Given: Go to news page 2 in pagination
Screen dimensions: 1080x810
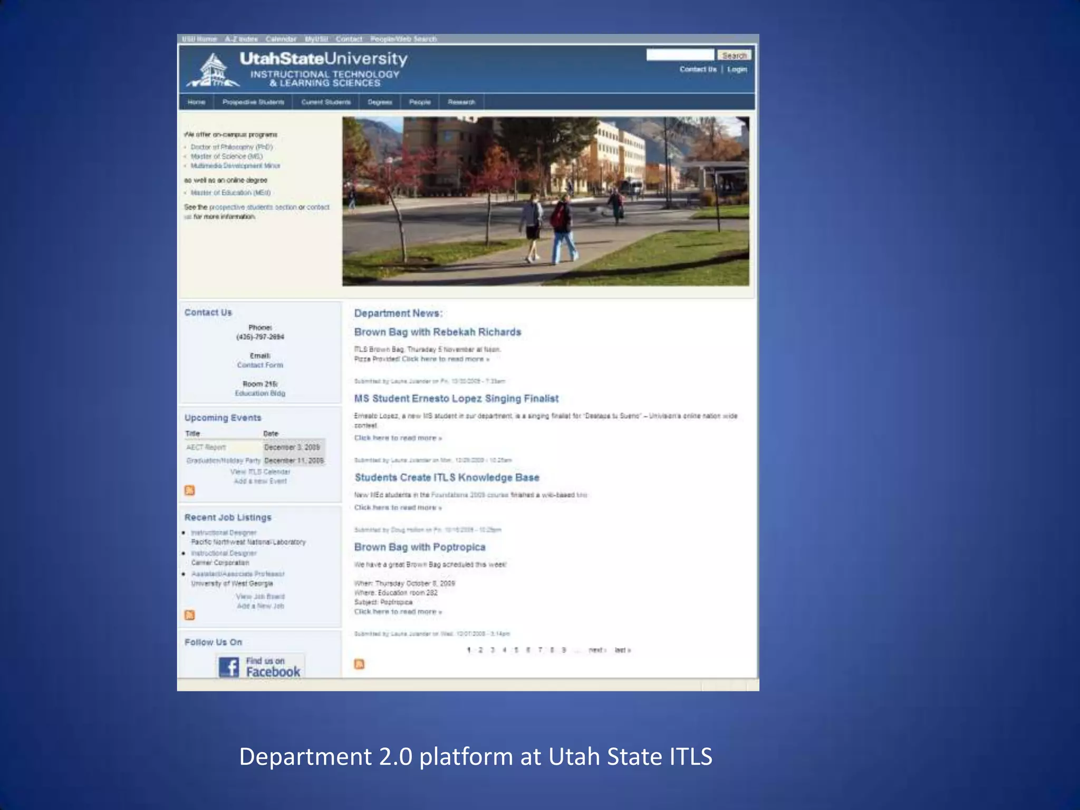Looking at the screenshot, I should click(480, 650).
